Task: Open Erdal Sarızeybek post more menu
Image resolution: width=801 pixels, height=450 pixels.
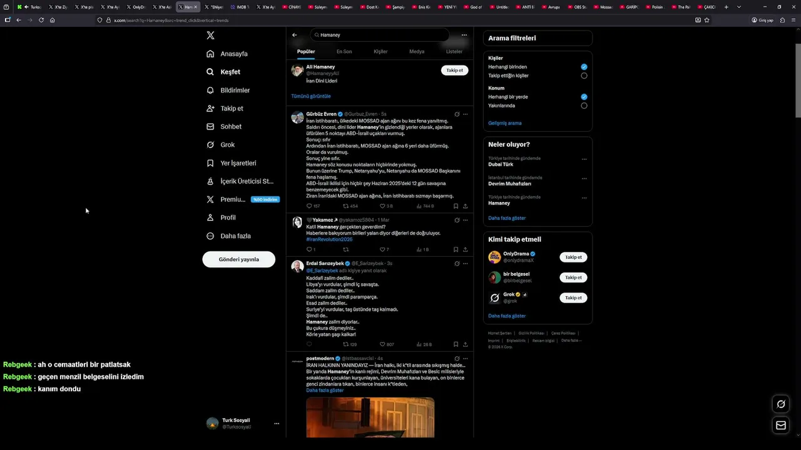Action: tap(465, 264)
